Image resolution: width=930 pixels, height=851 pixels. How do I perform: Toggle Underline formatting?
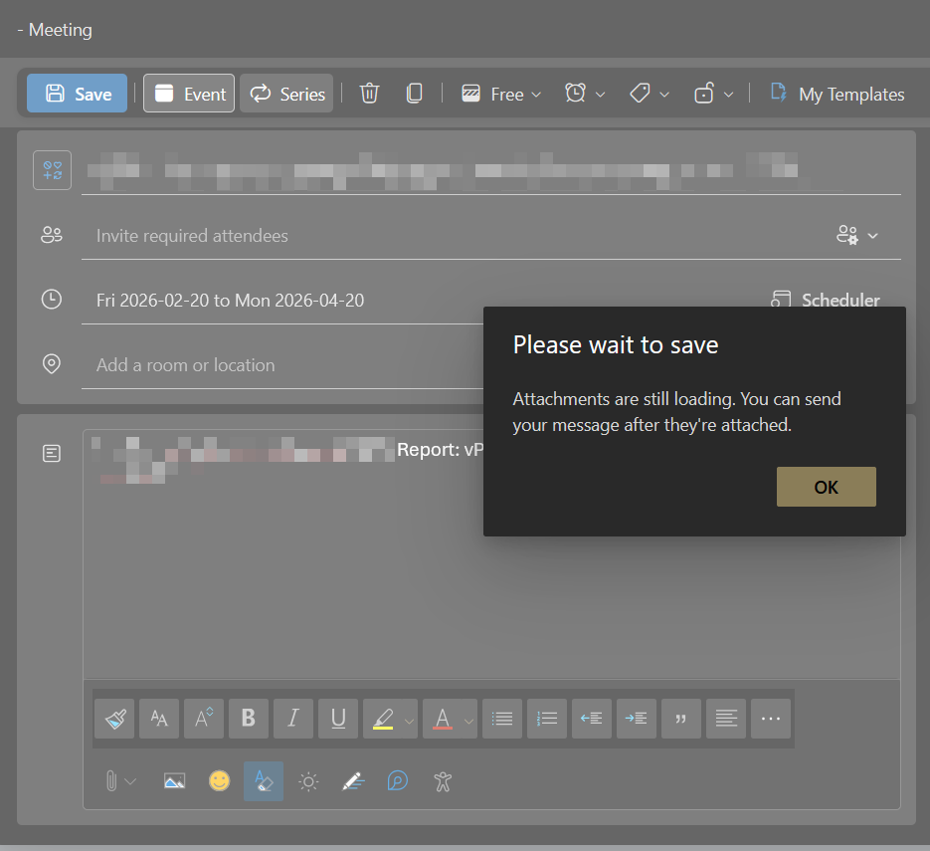pos(338,718)
